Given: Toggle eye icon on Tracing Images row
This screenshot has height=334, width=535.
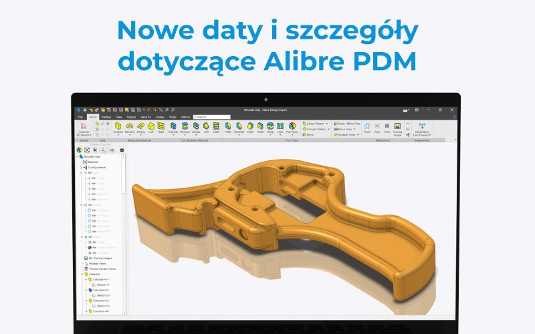Looking at the screenshot, I should tap(91, 259).
